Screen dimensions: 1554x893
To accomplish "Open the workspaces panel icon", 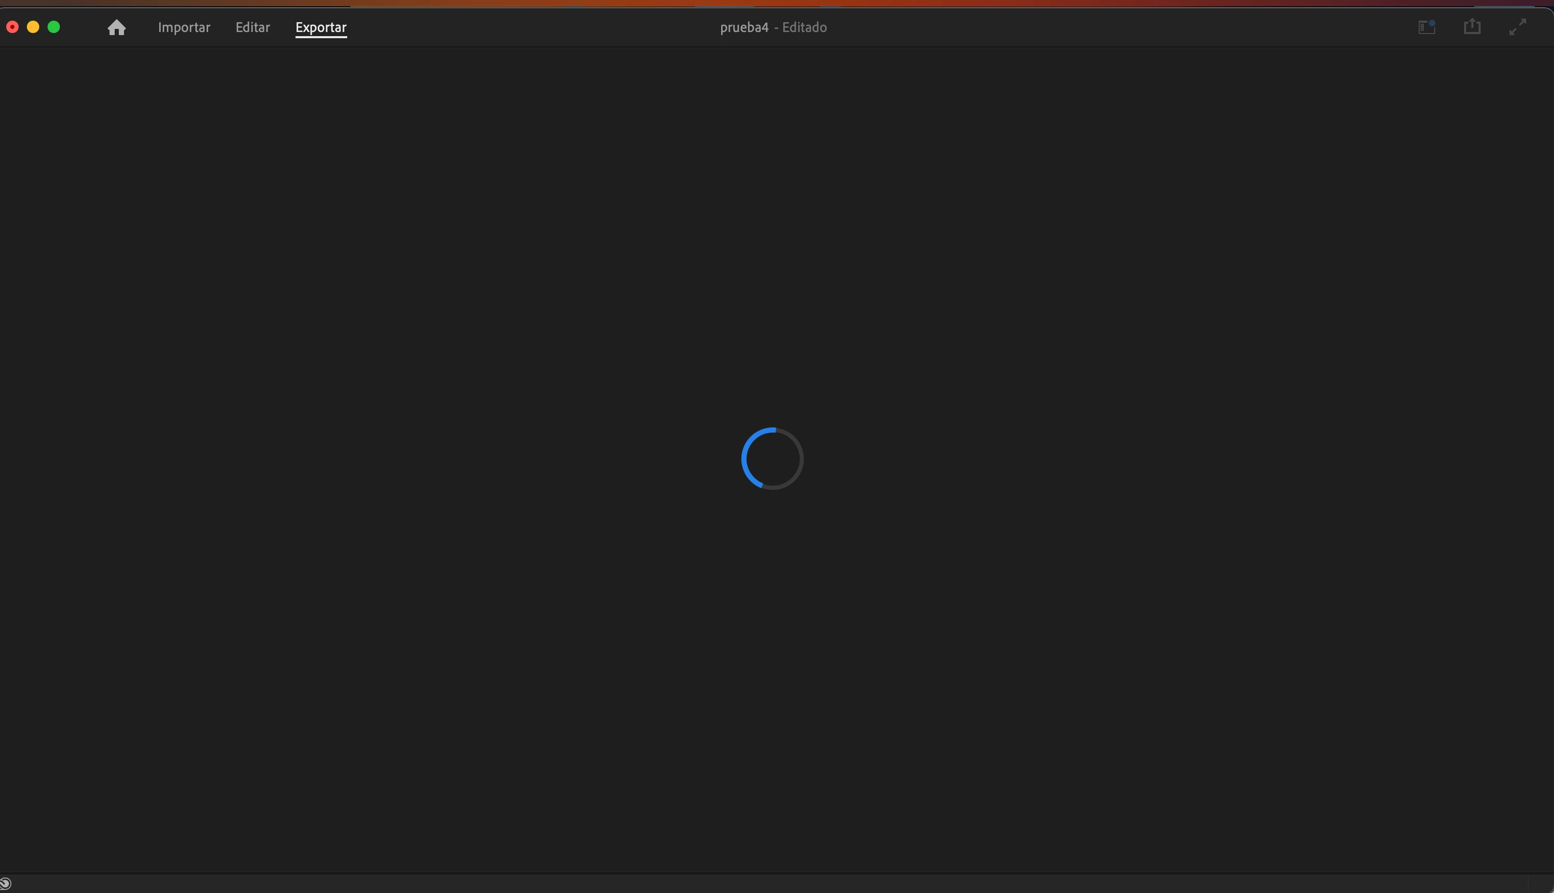I will pyautogui.click(x=1425, y=27).
